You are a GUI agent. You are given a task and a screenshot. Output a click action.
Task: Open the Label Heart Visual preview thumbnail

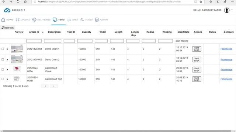(x=17, y=69)
